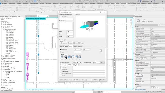
Task: Switch to the Allgemein tab in the dialog
Action: click(80, 47)
